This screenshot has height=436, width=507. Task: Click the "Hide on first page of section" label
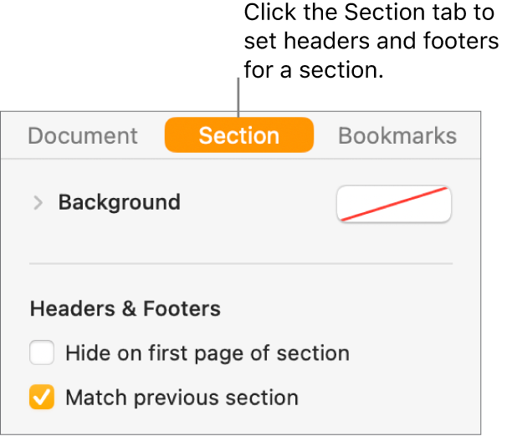pos(207,353)
